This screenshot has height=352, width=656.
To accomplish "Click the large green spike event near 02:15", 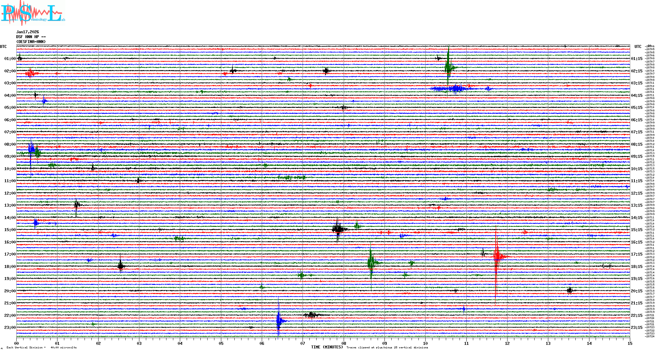I will click(x=448, y=67).
